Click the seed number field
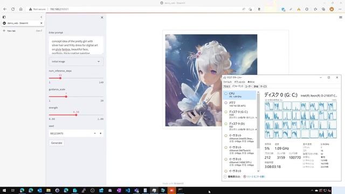This screenshot has width=345, height=194. (x=70, y=133)
